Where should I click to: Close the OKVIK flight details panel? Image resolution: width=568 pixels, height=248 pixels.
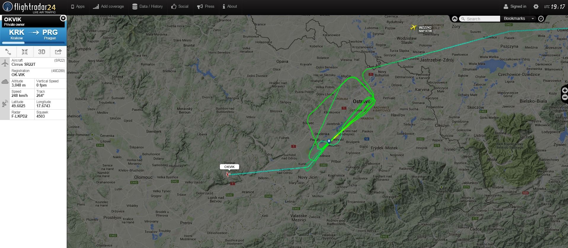[63, 18]
